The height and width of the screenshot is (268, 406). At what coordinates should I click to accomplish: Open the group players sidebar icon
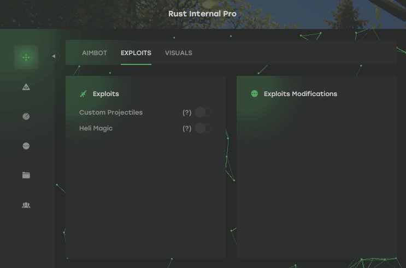pos(26,205)
